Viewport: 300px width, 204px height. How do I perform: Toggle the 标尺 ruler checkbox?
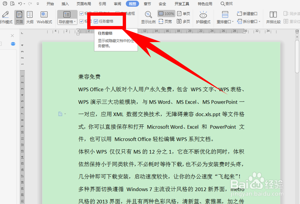81,14
